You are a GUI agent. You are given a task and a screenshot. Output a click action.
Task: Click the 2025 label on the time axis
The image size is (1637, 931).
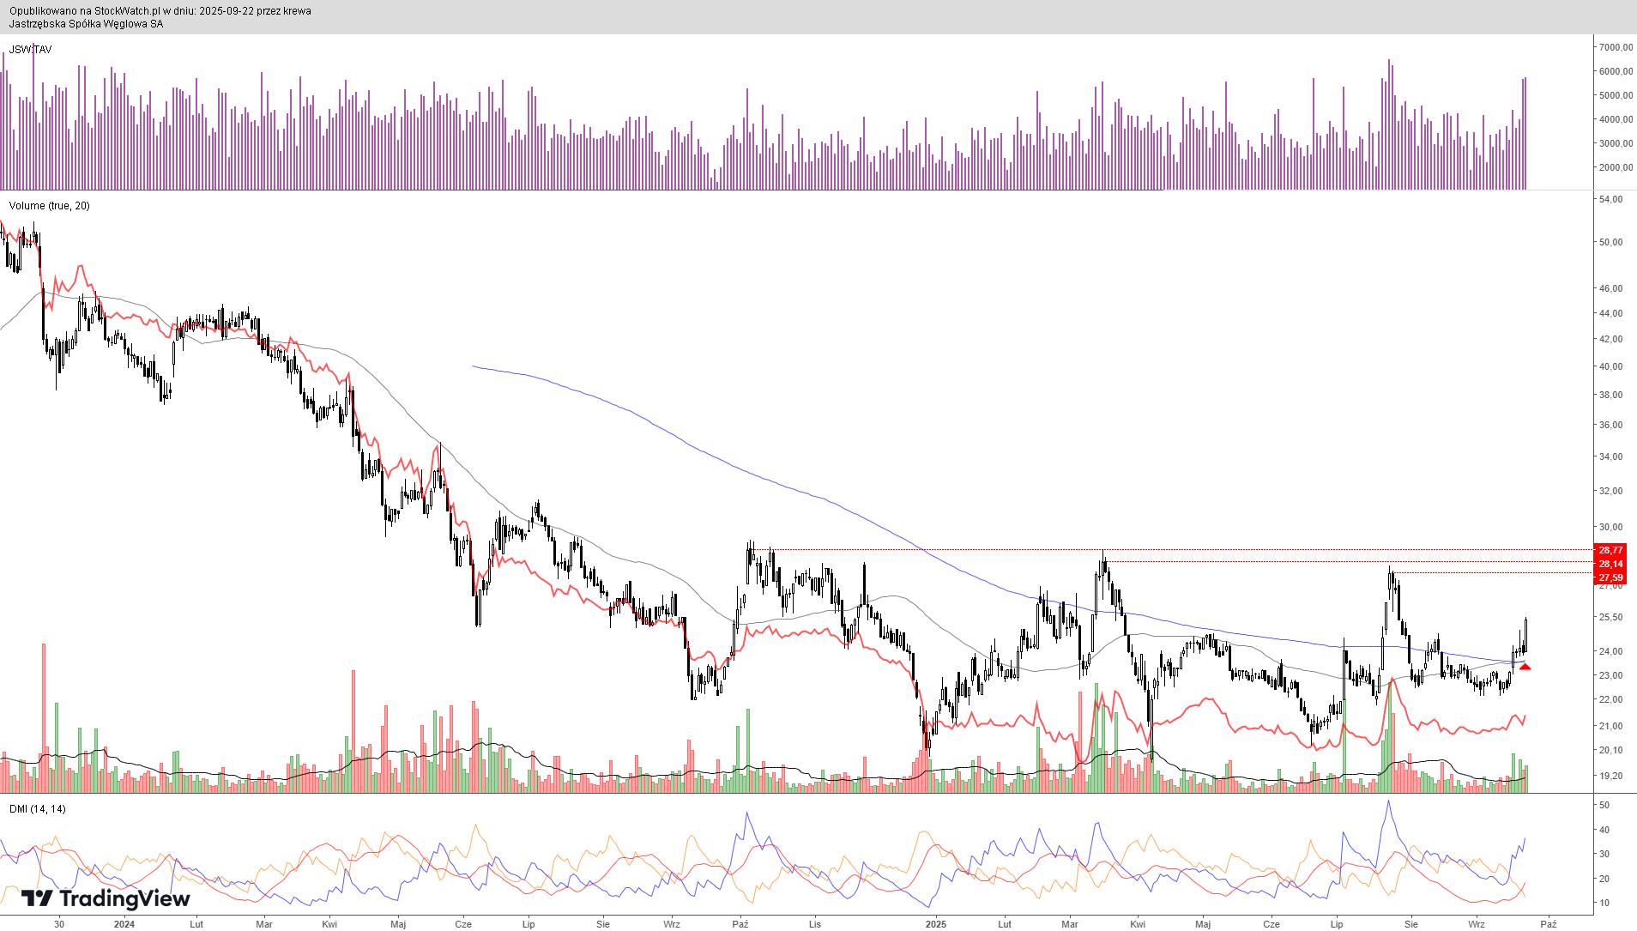936,924
